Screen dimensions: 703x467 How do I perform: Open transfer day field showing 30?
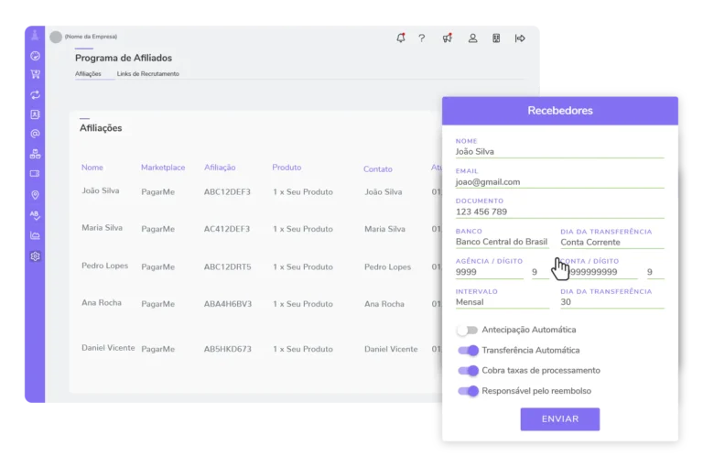pos(612,302)
